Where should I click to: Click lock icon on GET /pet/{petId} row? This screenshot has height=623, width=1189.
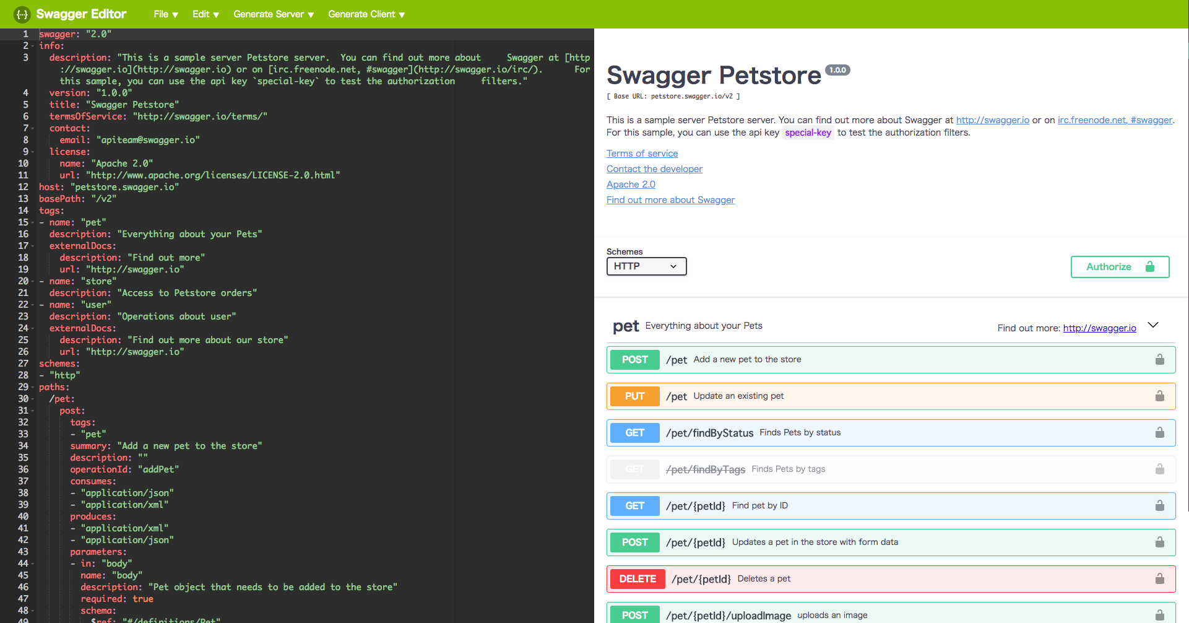pyautogui.click(x=1160, y=506)
